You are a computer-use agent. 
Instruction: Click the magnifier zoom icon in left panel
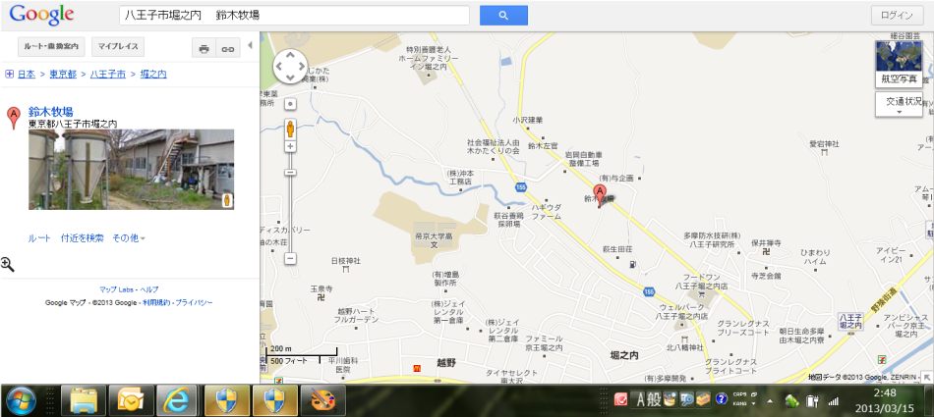8,264
